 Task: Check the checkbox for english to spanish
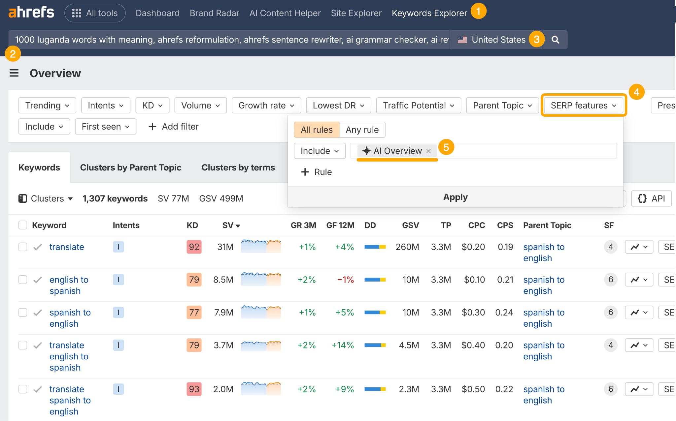pyautogui.click(x=22, y=279)
